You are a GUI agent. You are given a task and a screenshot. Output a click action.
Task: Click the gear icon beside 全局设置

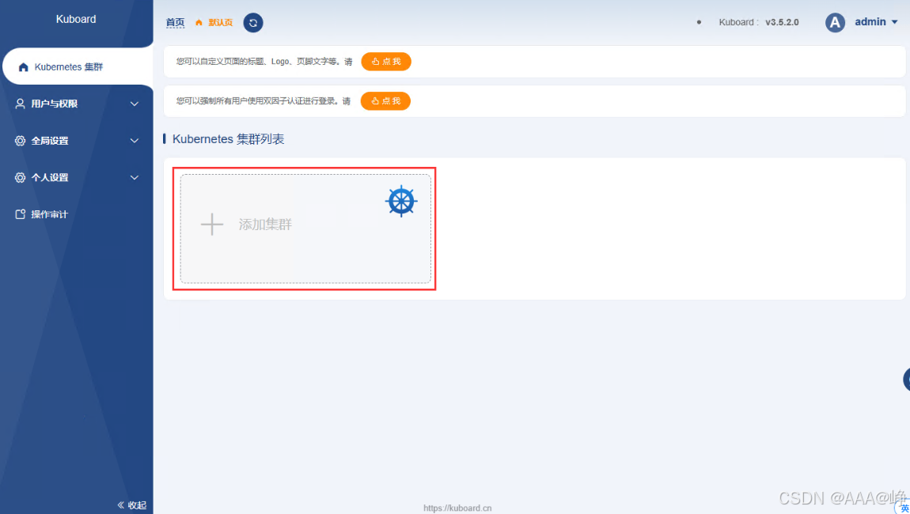[x=21, y=141]
